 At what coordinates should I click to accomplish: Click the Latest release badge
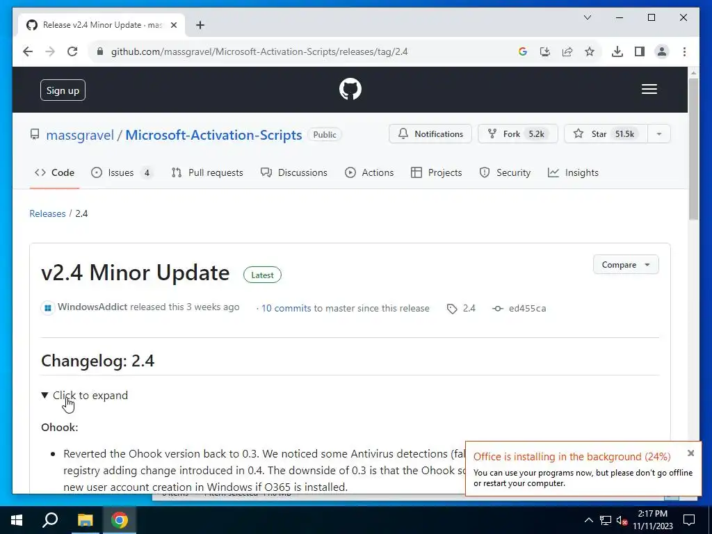pyautogui.click(x=262, y=275)
